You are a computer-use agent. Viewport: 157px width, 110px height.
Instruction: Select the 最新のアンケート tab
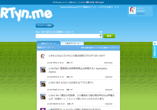[48, 43]
